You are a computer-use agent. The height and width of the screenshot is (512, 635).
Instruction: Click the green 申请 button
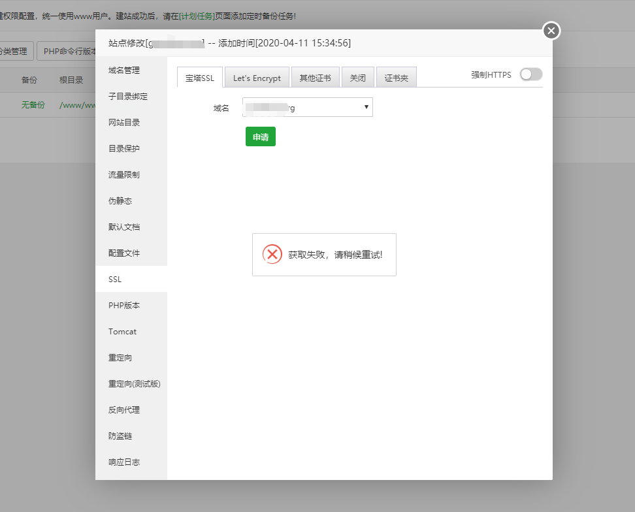(261, 136)
